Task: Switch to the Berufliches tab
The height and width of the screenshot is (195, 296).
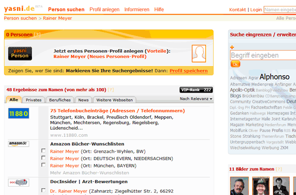Action: pyautogui.click(x=60, y=100)
